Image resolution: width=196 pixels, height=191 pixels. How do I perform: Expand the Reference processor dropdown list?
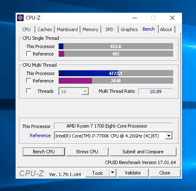pos(169,136)
